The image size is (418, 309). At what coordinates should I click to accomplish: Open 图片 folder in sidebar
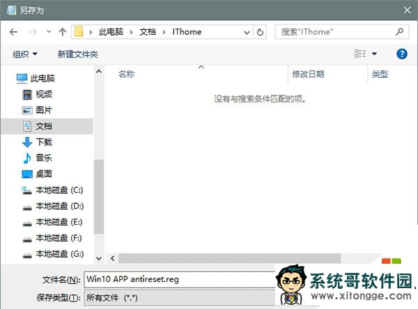coord(44,110)
